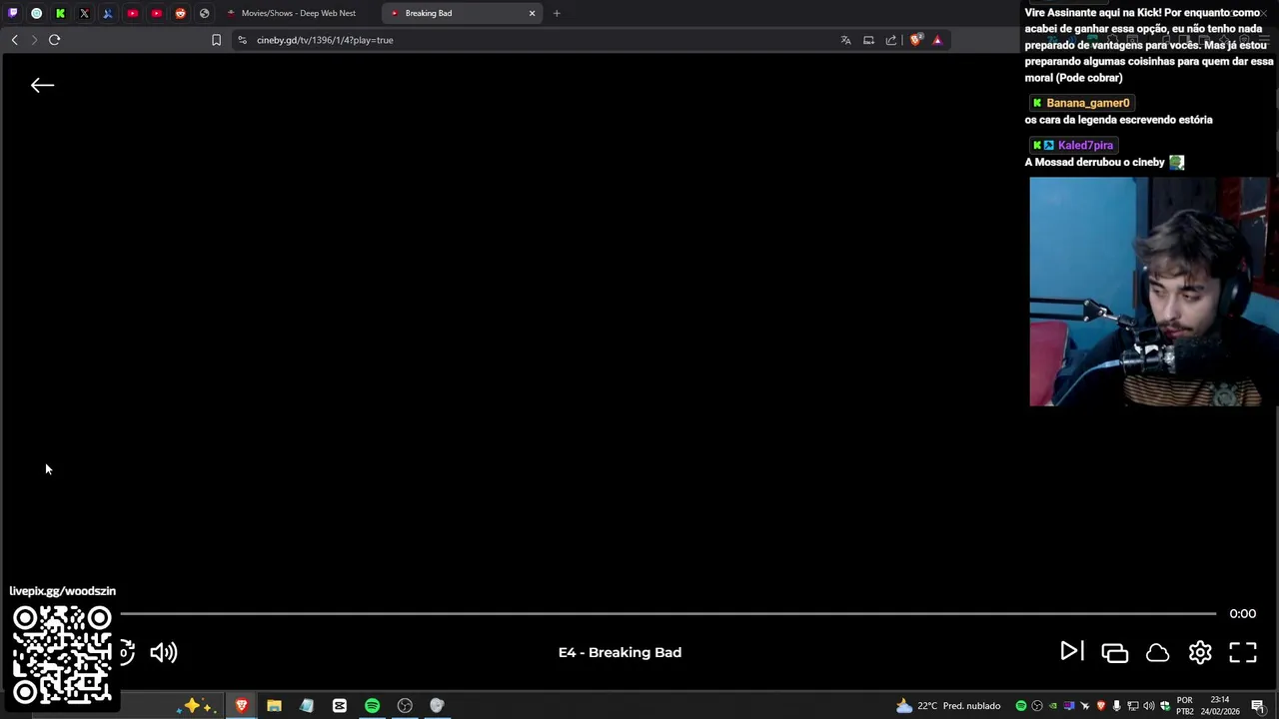
Task: Open a new browser tab
Action: (557, 13)
